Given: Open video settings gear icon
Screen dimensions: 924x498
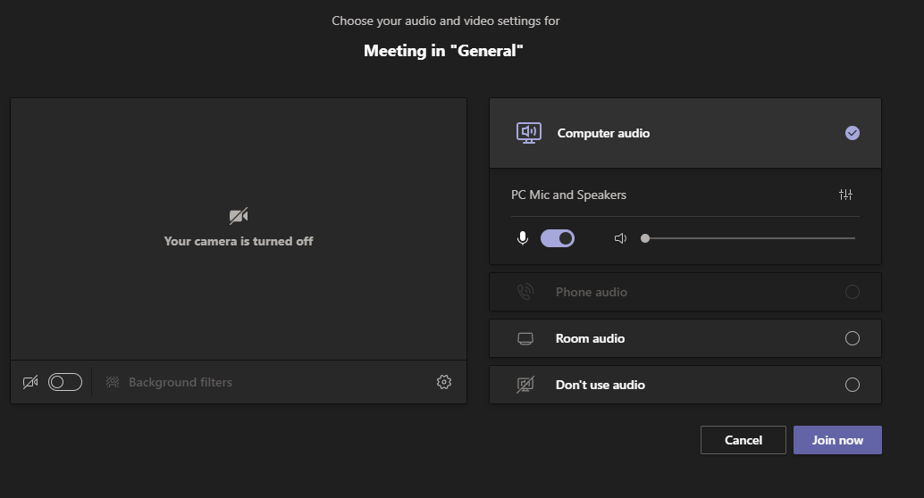Looking at the screenshot, I should coord(444,382).
